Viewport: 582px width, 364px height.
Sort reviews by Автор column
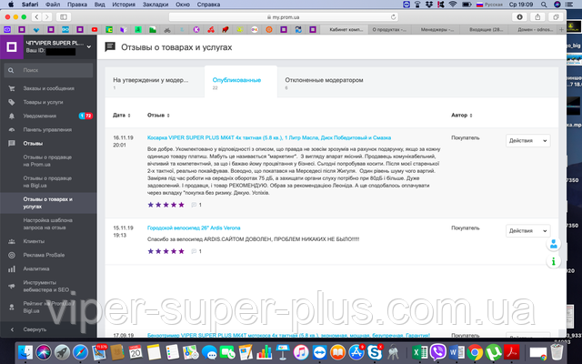pyautogui.click(x=462, y=116)
